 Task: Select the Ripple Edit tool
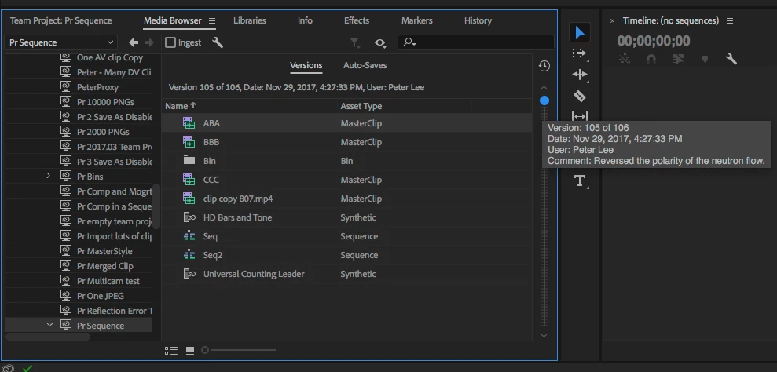(579, 75)
